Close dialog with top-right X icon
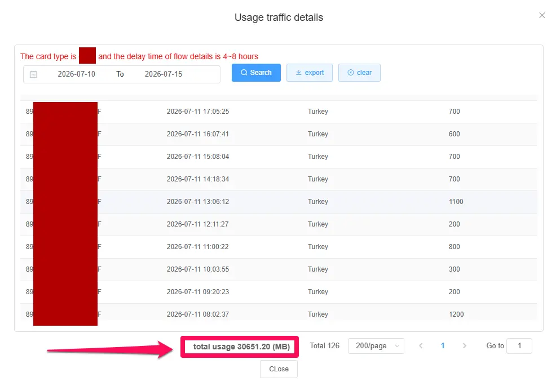This screenshot has height=386, width=556. (542, 15)
